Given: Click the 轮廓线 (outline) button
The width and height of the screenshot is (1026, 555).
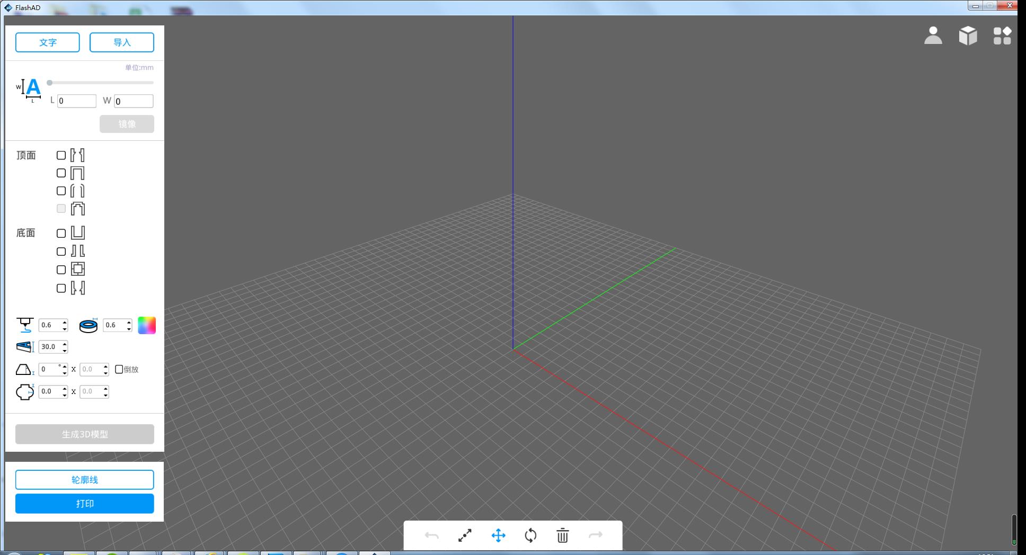Looking at the screenshot, I should tap(85, 480).
